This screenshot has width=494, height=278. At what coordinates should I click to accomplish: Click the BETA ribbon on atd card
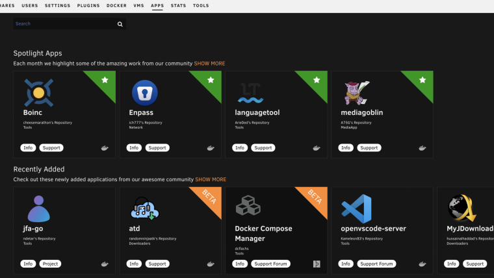point(209,197)
